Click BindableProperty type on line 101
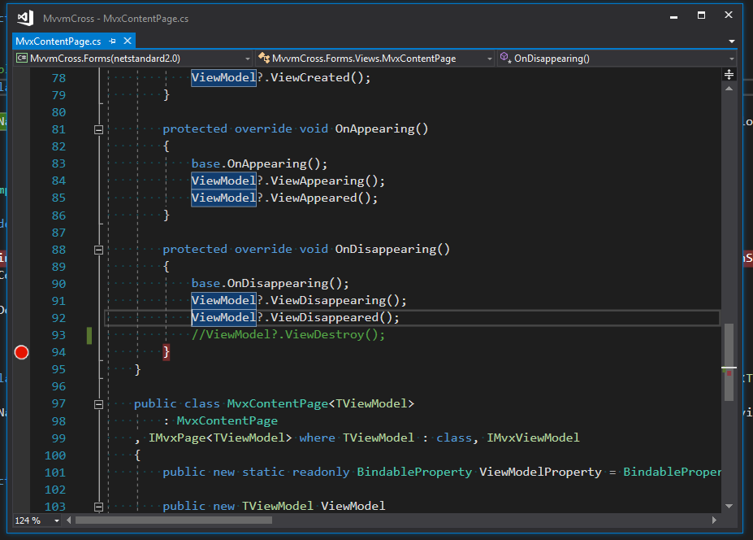The height and width of the screenshot is (540, 753). pyautogui.click(x=414, y=472)
